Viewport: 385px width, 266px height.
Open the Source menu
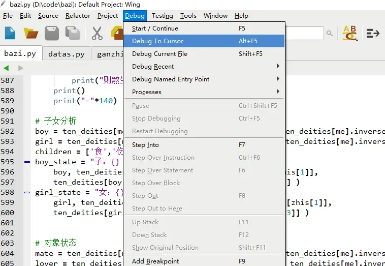(48, 16)
